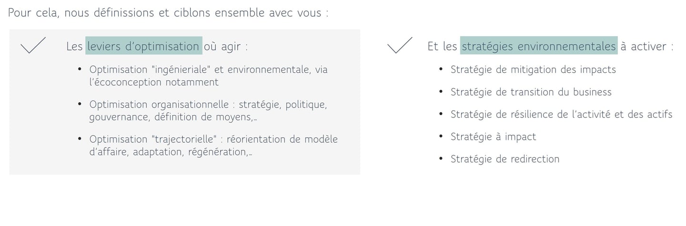Select the highlighted "stratégies environnementales" text

click(x=538, y=46)
